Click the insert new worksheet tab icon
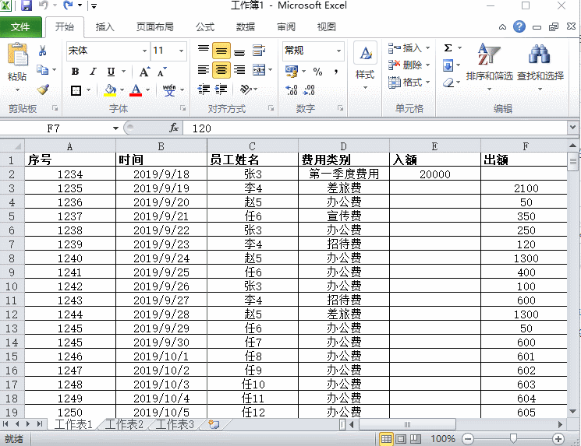581x446 pixels. (x=214, y=424)
